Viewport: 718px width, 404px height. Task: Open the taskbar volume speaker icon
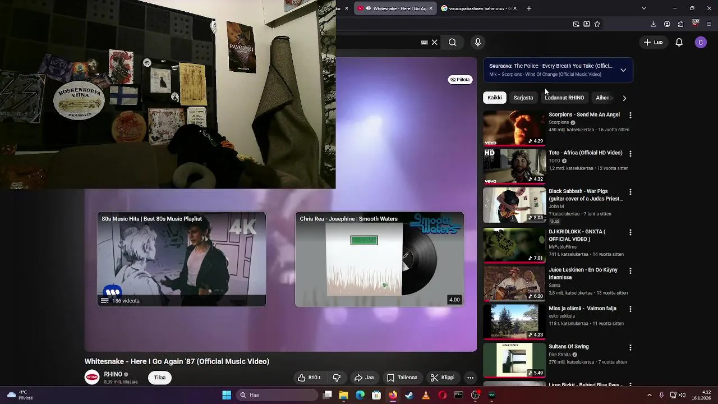[683, 395]
